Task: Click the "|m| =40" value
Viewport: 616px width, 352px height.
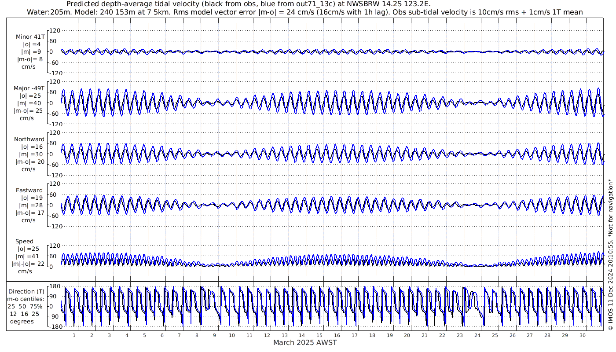Action: click(30, 103)
